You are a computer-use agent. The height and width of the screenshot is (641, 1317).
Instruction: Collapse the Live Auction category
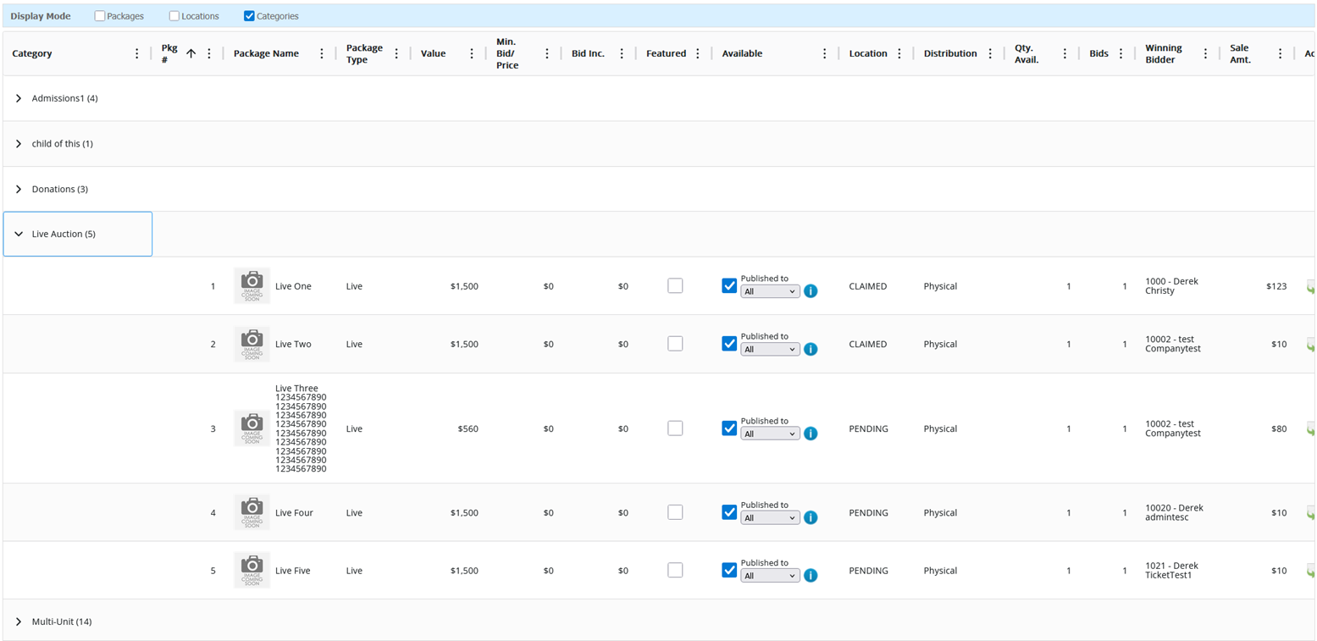pyautogui.click(x=19, y=234)
